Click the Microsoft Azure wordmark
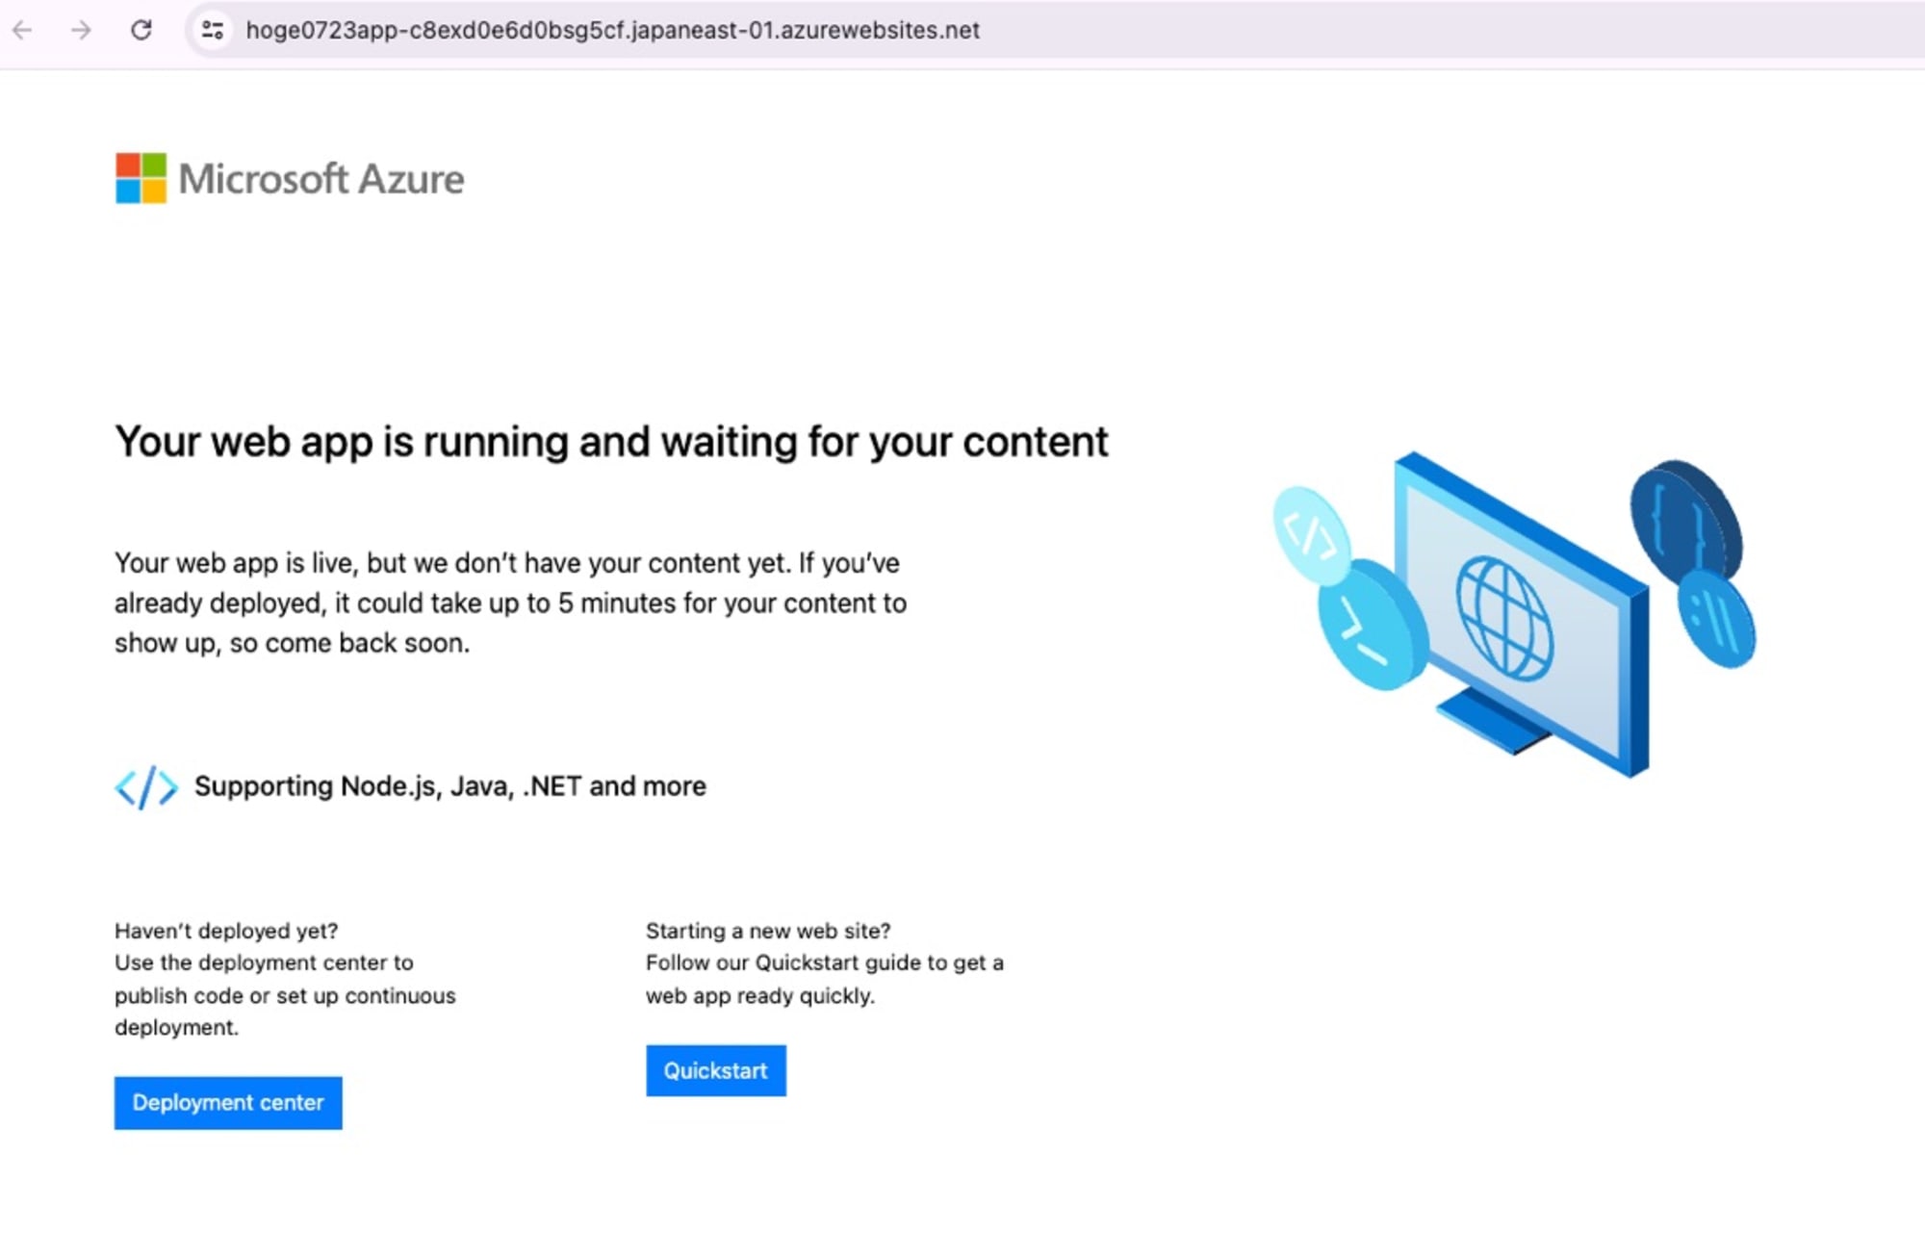 tap(321, 179)
